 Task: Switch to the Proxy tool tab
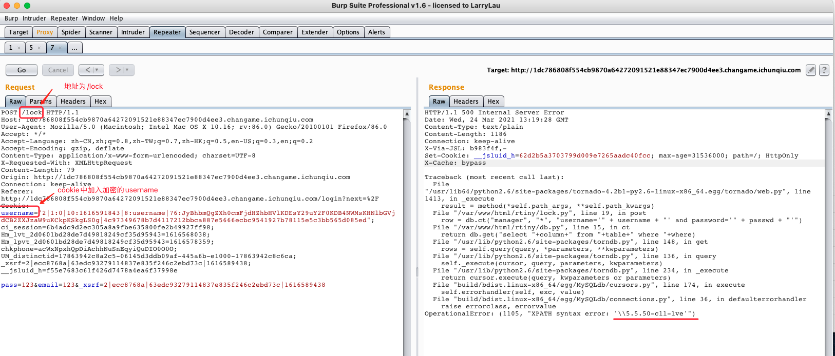tap(45, 32)
